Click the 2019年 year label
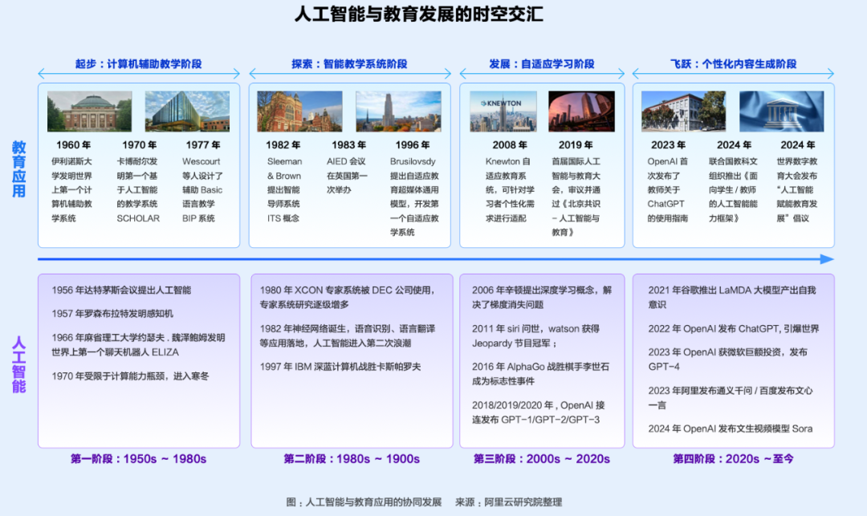The width and height of the screenshot is (867, 516). [x=576, y=144]
